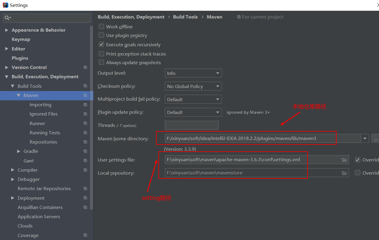Uncheck Execute goals recursively
This screenshot has width=379, height=240.
[102, 44]
